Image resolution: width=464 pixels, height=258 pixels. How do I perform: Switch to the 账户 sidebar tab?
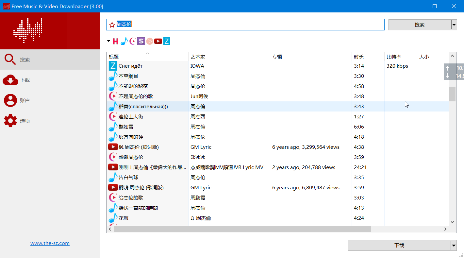[50, 100]
